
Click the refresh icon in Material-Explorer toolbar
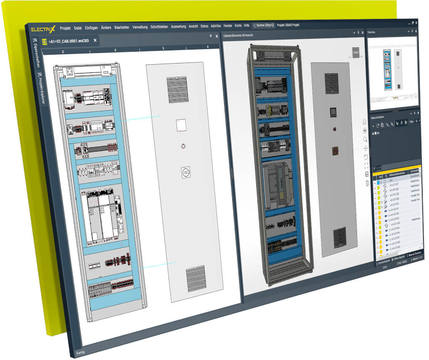(x=377, y=125)
